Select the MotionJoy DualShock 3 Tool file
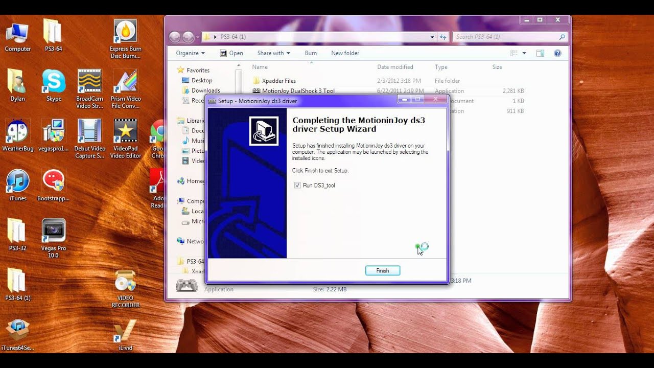Screen dimensions: 654x368 [x=298, y=91]
